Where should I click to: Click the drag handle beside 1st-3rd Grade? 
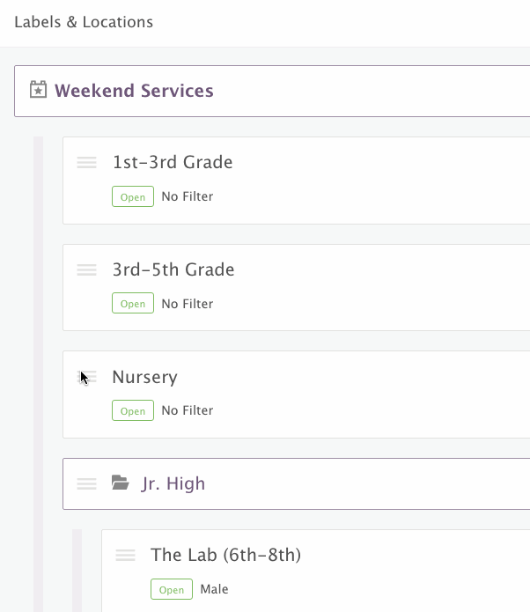tap(86, 162)
